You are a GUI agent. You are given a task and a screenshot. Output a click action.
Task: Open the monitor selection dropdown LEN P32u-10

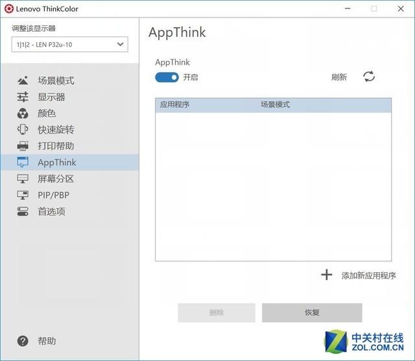click(70, 45)
